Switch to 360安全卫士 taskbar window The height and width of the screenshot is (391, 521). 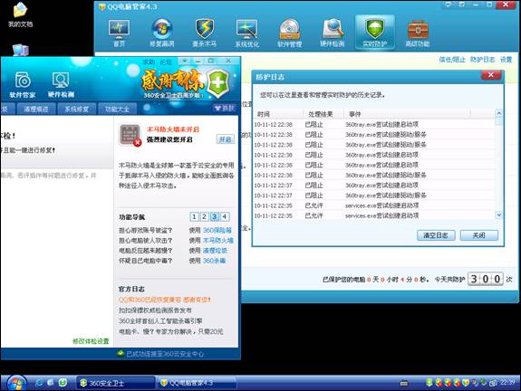pyautogui.click(x=116, y=383)
